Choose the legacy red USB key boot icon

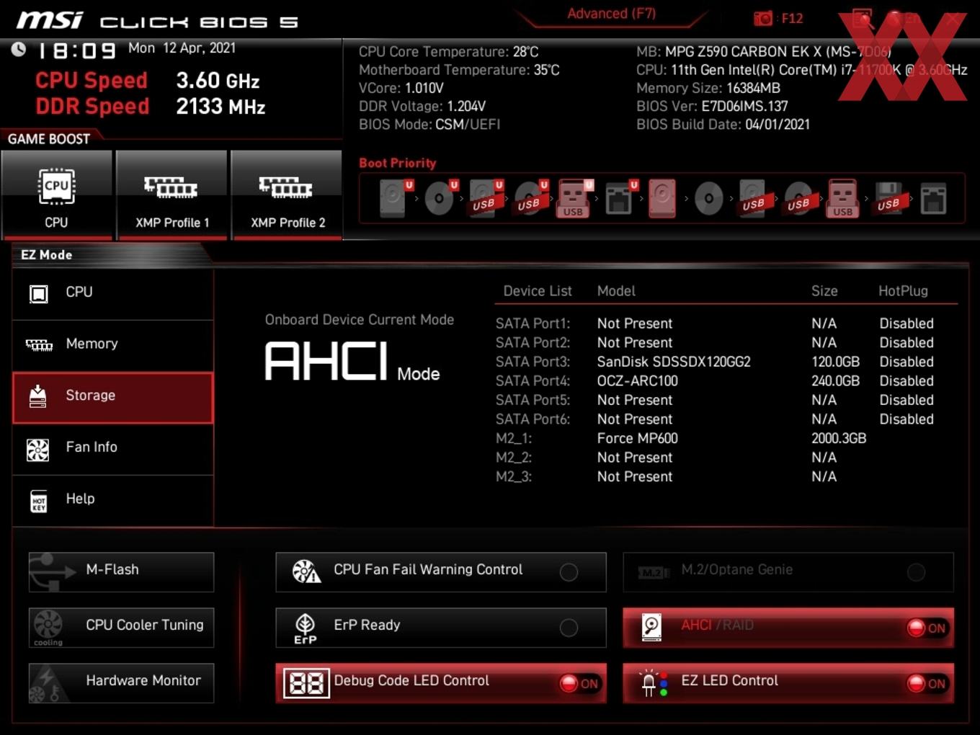[843, 198]
